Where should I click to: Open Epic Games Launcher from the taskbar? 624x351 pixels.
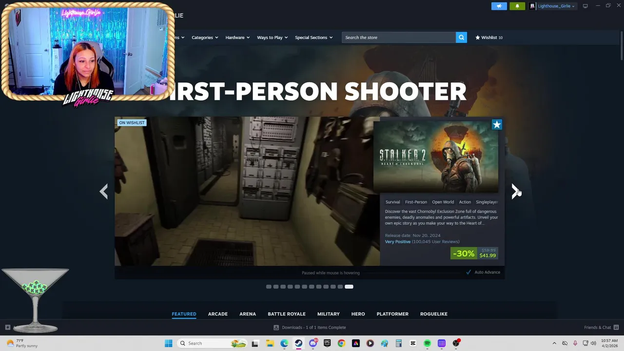coord(327,343)
